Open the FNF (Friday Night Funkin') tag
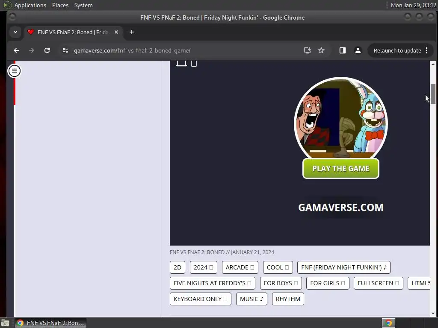Image resolution: width=438 pixels, height=328 pixels. (344, 267)
